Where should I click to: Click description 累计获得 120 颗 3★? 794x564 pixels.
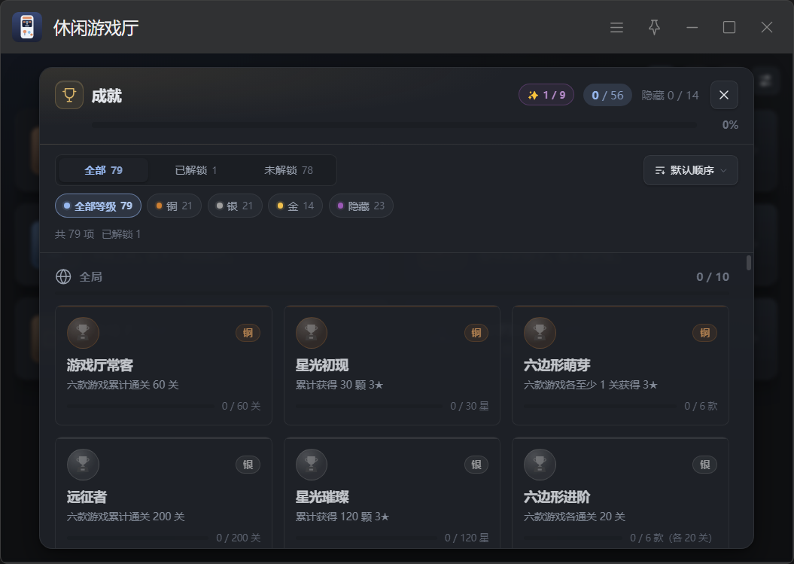click(x=342, y=517)
